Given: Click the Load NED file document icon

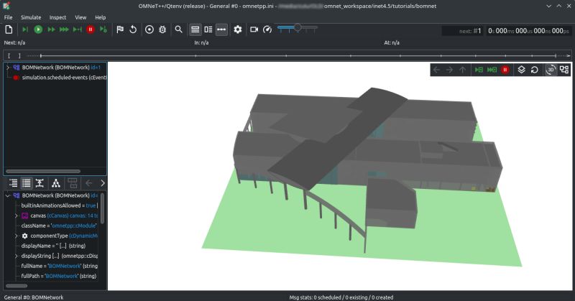Looking at the screenshot, I should coord(9,29).
